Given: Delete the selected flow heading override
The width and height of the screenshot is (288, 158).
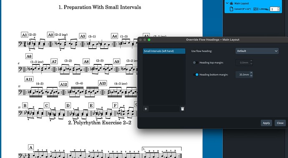Looking at the screenshot, I should click(182, 109).
